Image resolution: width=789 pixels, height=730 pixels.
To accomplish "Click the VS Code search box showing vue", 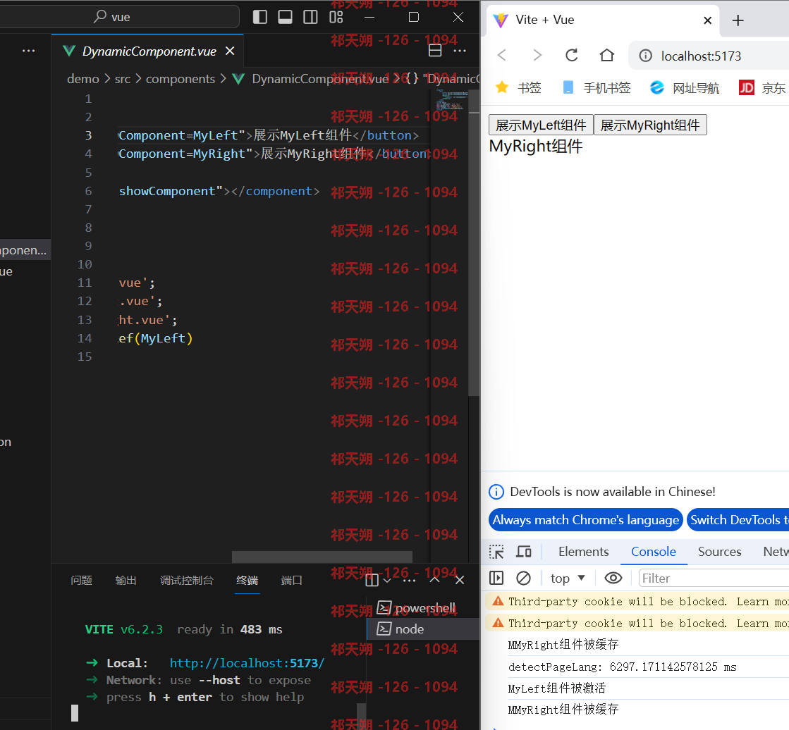I will [118, 17].
